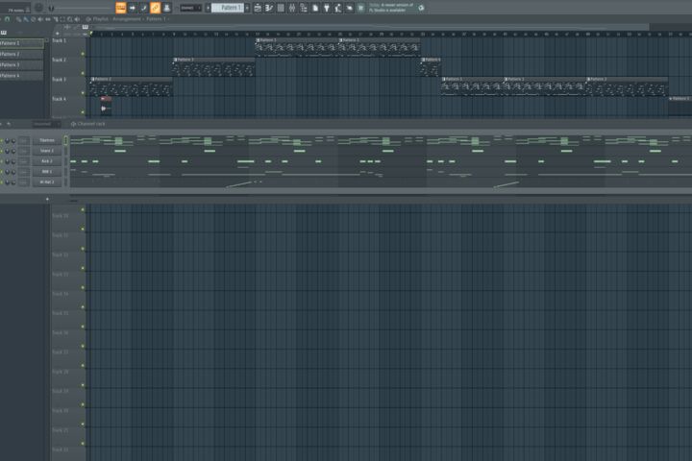
Task: Step to the next pattern with the right arrow
Action: pos(247,8)
